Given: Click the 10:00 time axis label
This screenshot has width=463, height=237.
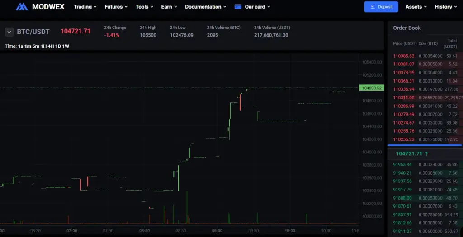Looking at the screenshot, I should (290, 231).
